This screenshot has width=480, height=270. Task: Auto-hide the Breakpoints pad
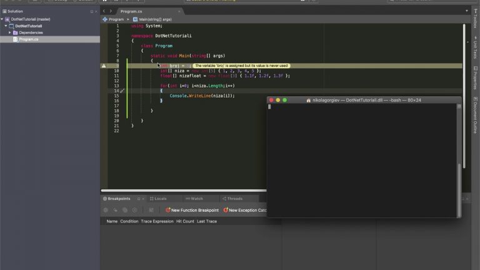coord(139,199)
